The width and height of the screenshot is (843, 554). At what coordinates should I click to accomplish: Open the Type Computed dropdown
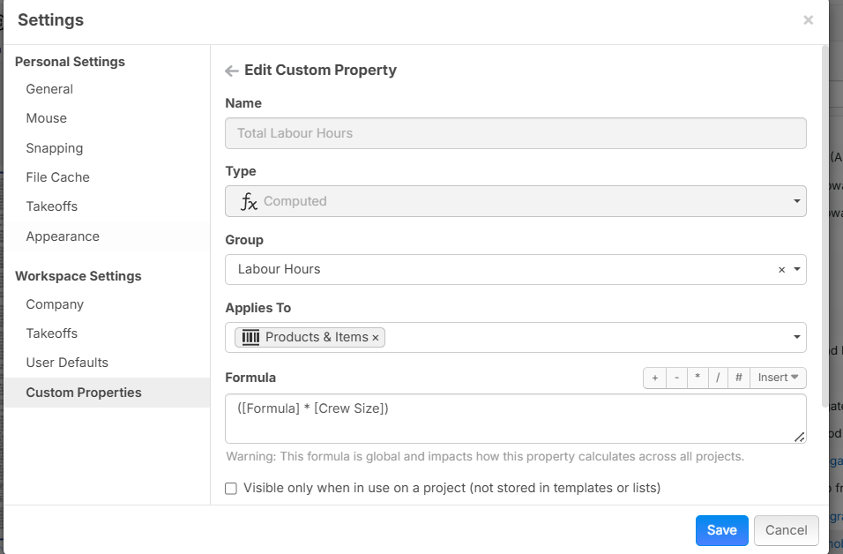point(796,201)
